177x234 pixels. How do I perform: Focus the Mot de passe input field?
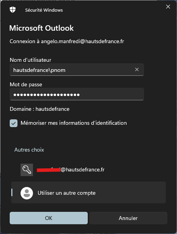coord(77,94)
